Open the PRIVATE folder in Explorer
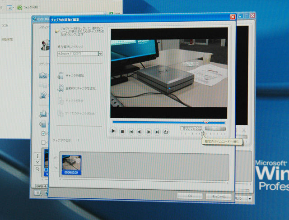289x220 pixels. coord(8,39)
